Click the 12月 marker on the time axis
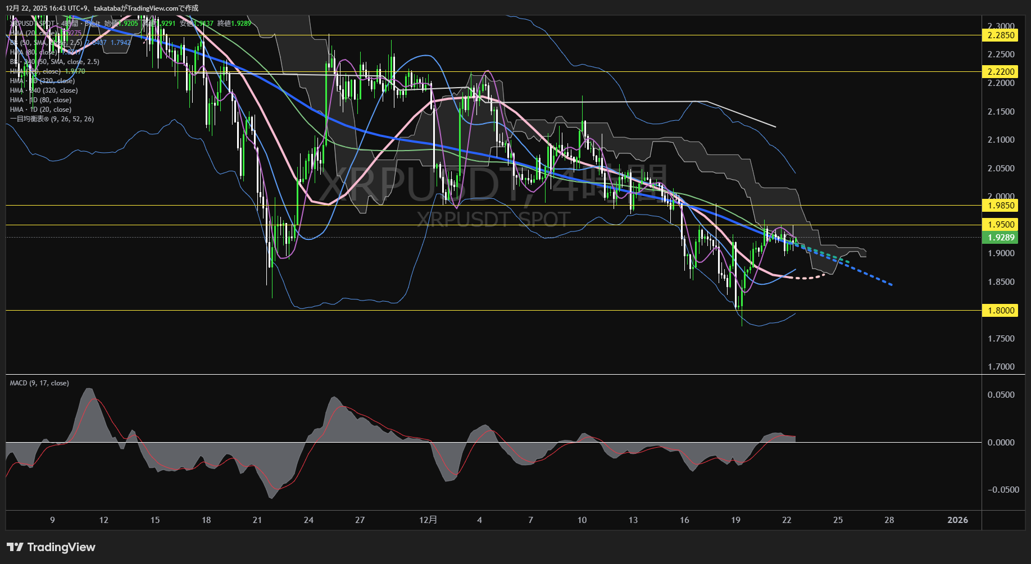1031x564 pixels. [428, 520]
